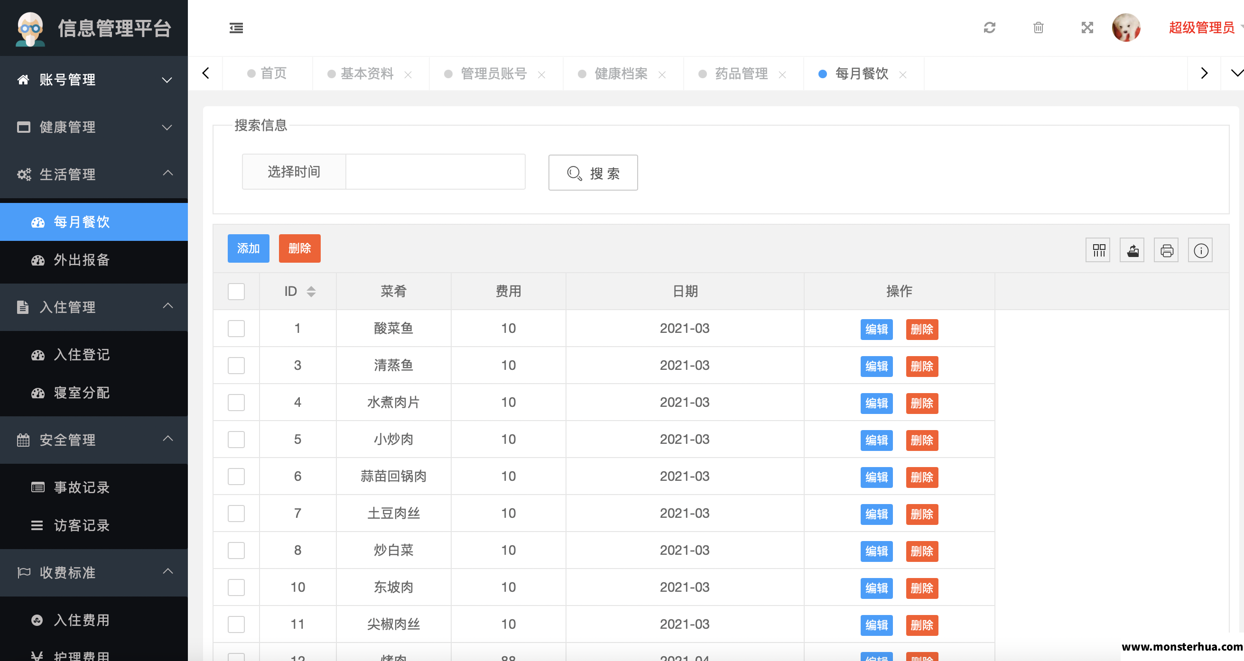
Task: Open 入住登记 in the sidebar
Action: coord(93,355)
